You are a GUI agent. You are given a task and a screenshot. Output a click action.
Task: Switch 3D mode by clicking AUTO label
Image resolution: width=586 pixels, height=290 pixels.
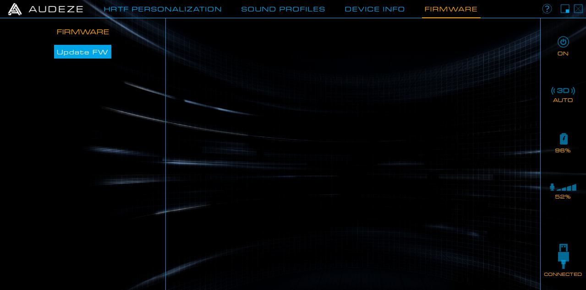[x=563, y=100]
